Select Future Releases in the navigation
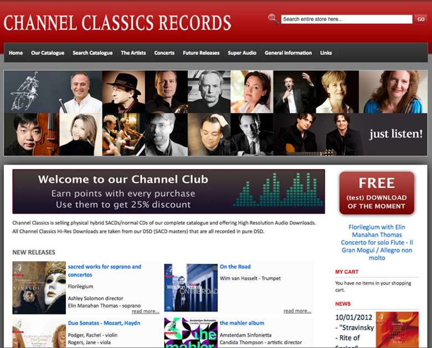 [x=201, y=53]
